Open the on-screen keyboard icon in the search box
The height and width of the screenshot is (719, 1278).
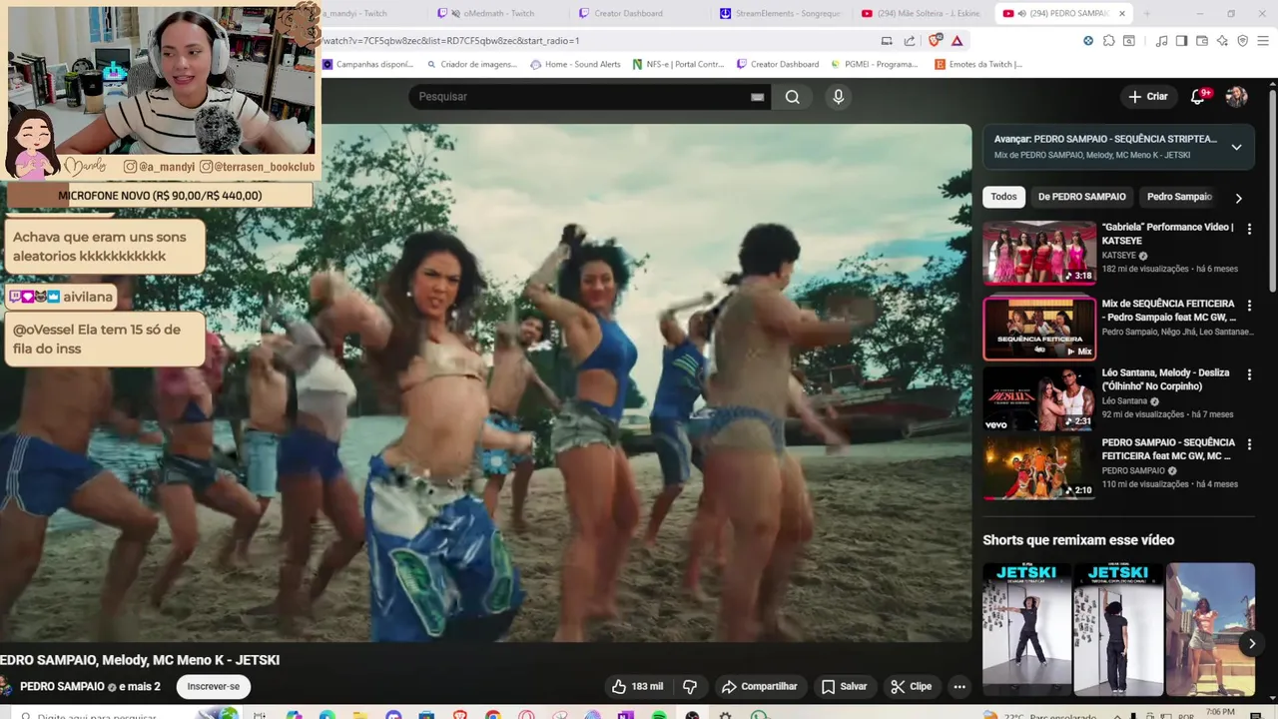tap(758, 97)
